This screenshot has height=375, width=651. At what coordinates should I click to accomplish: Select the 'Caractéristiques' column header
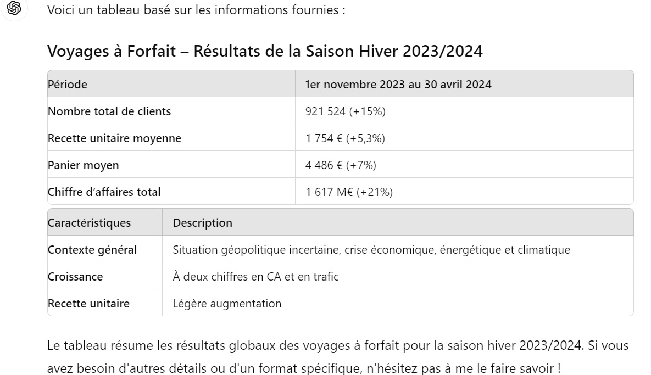pyautogui.click(x=90, y=223)
